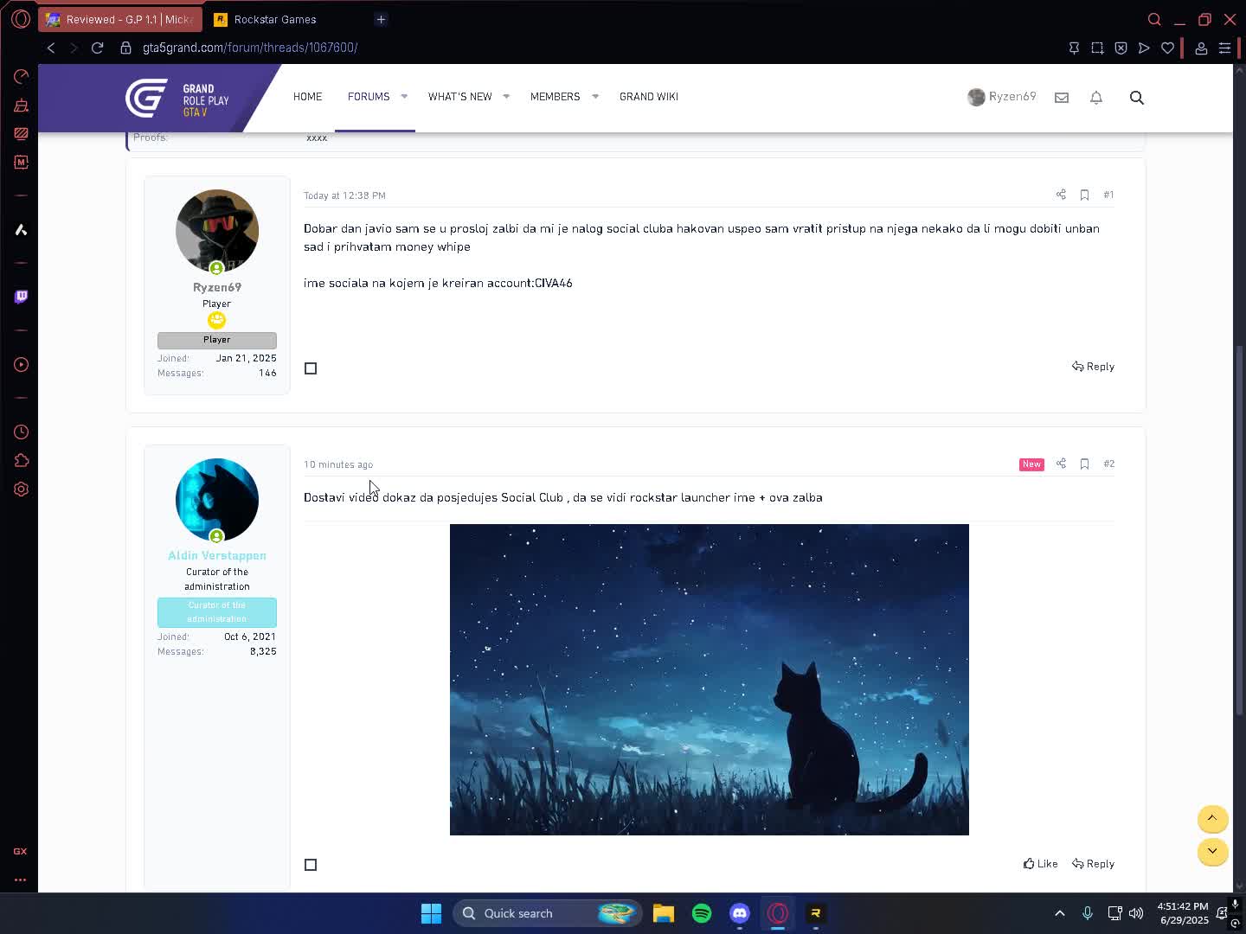
Task: Open the forum search magnifier
Action: (1136, 98)
